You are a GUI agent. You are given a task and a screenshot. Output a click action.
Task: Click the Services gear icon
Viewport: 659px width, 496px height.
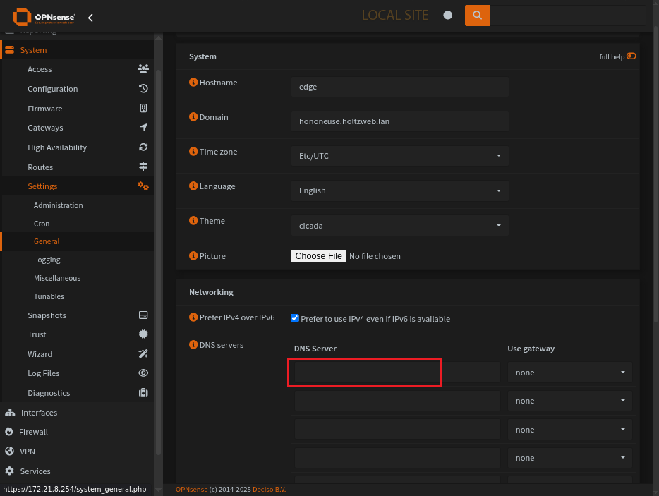tap(10, 471)
